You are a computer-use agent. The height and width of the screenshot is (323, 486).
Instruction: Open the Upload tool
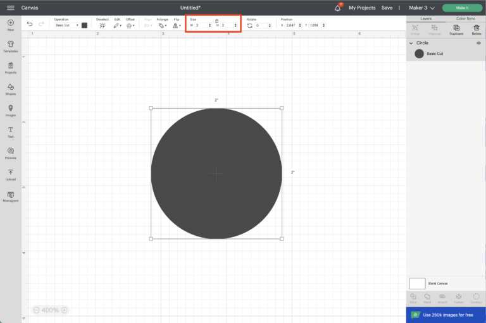tap(11, 174)
